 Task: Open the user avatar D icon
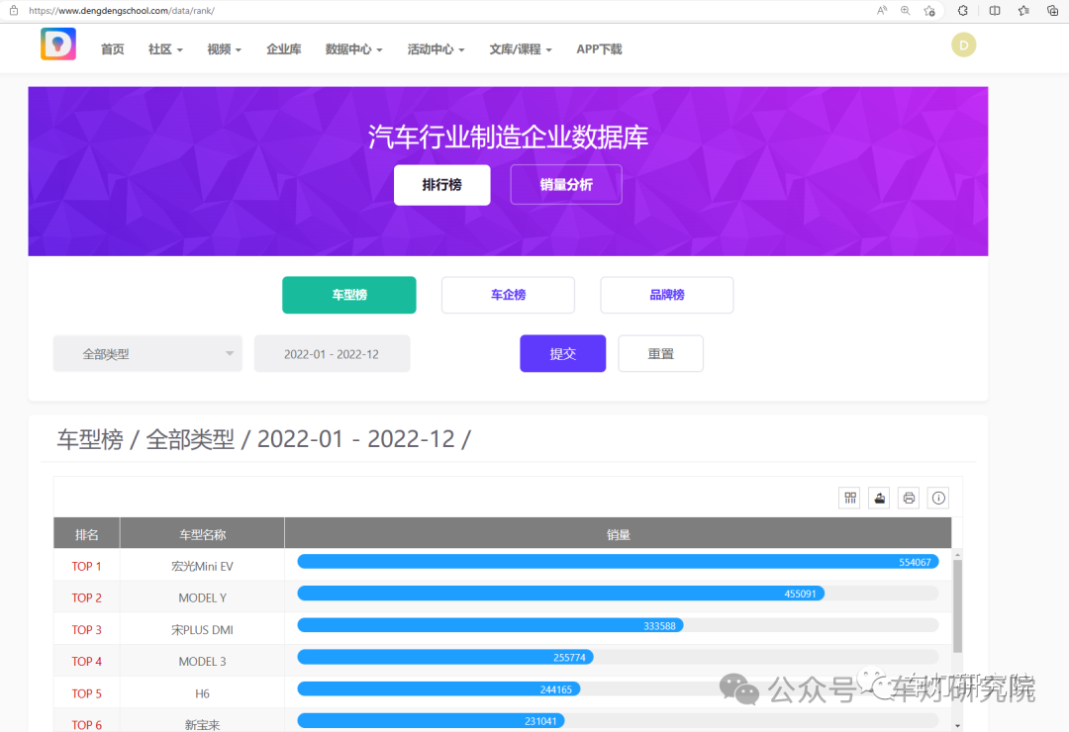pos(963,45)
